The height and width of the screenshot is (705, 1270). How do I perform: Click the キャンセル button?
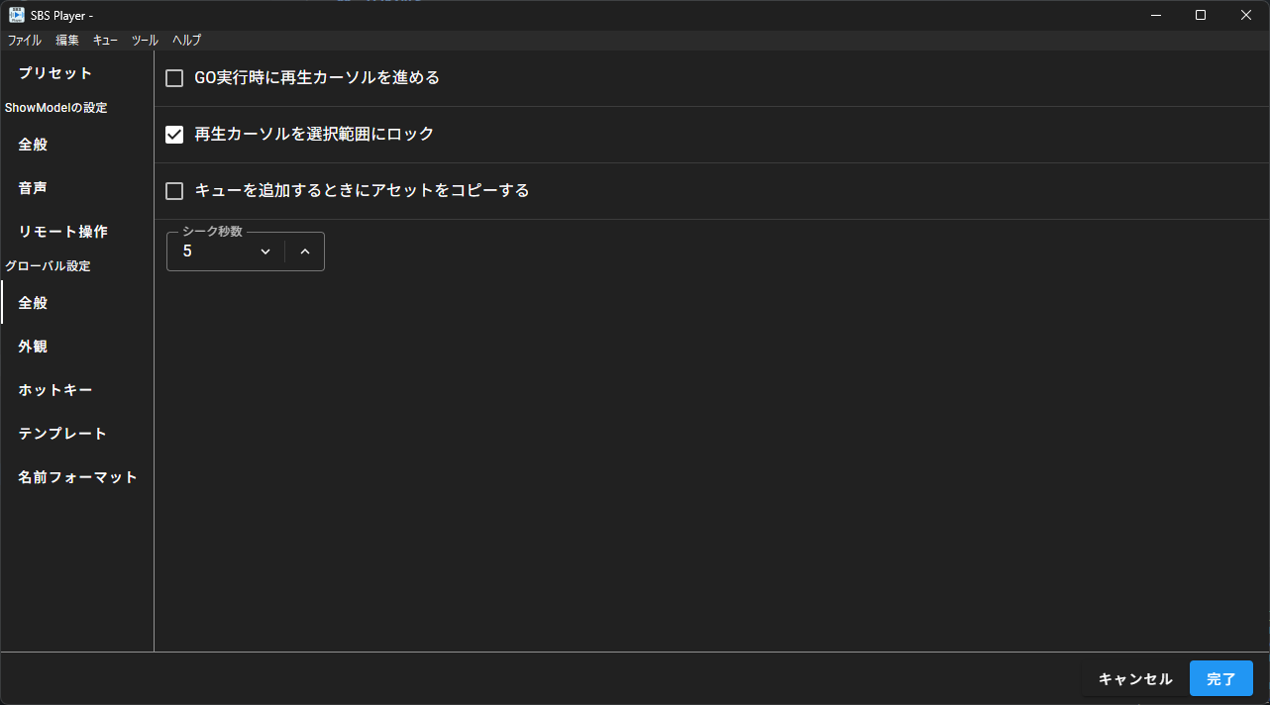(x=1133, y=678)
